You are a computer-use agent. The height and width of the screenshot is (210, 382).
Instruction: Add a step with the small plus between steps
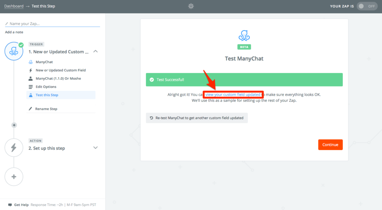(x=14, y=125)
